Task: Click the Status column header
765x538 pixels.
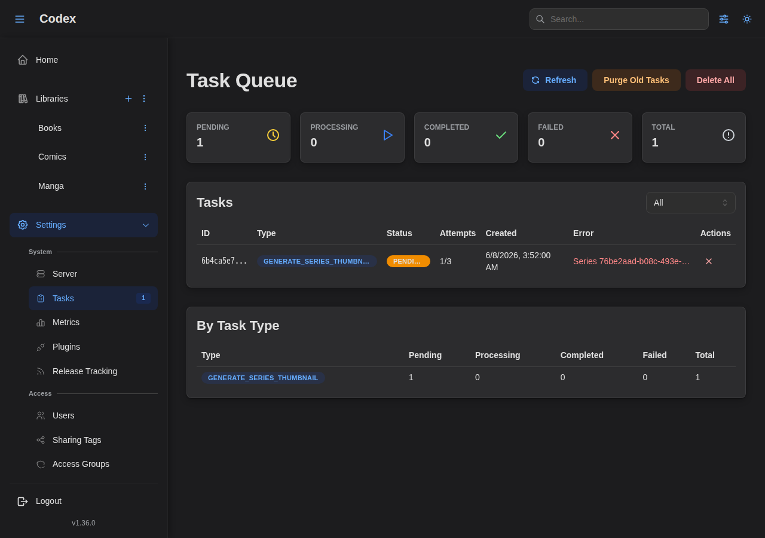Action: 399,233
